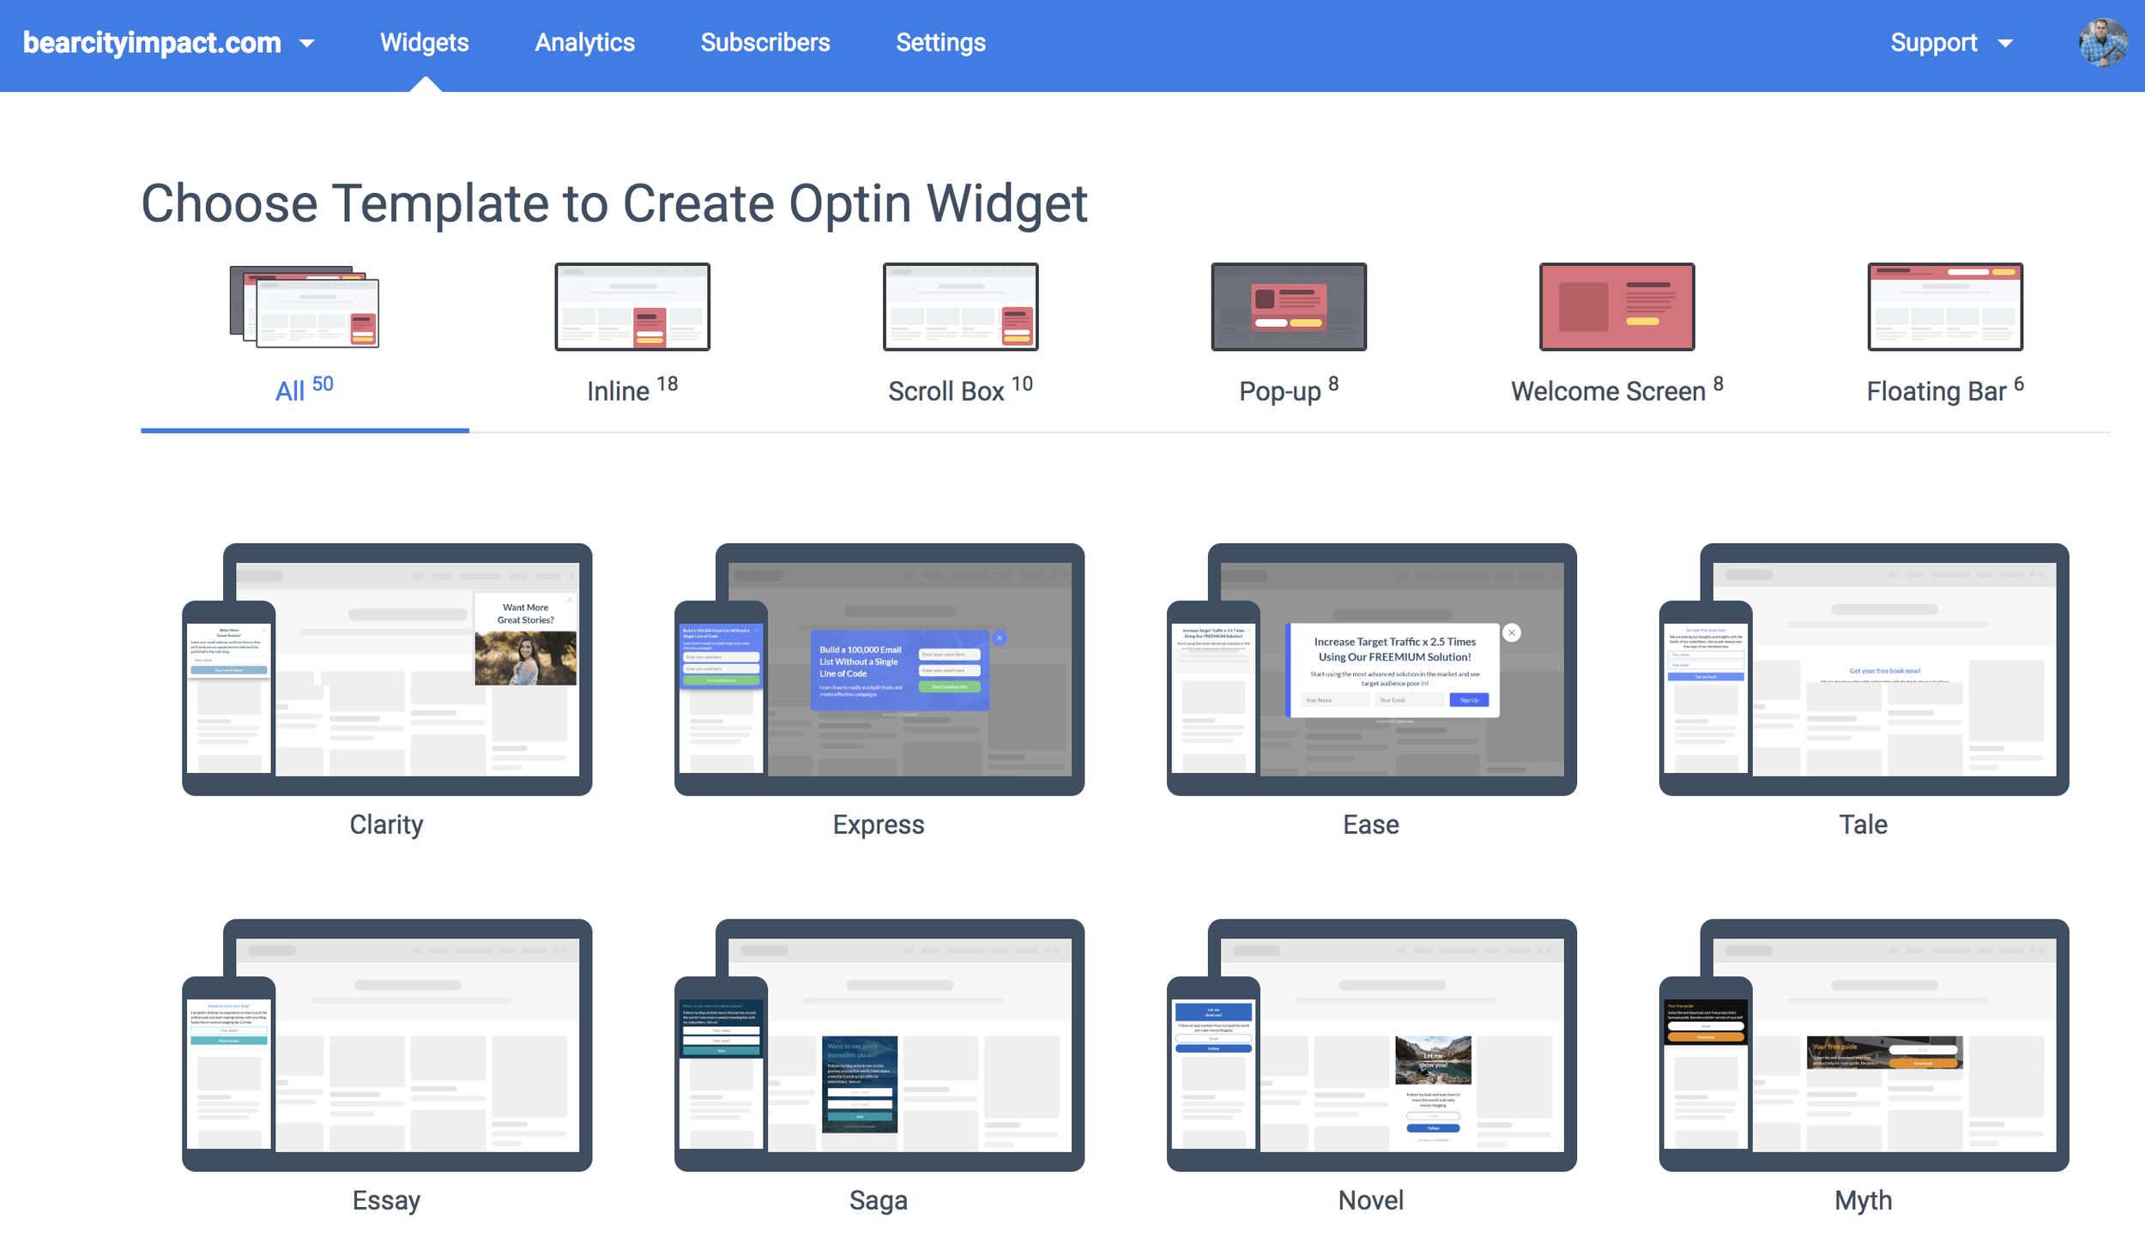Go to the Analytics menu item
The width and height of the screenshot is (2145, 1244).
[584, 43]
